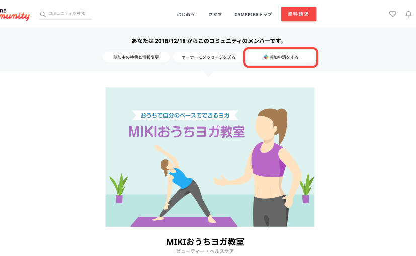Click the 参加申請をする button text
416x256 pixels.
tap(284, 57)
